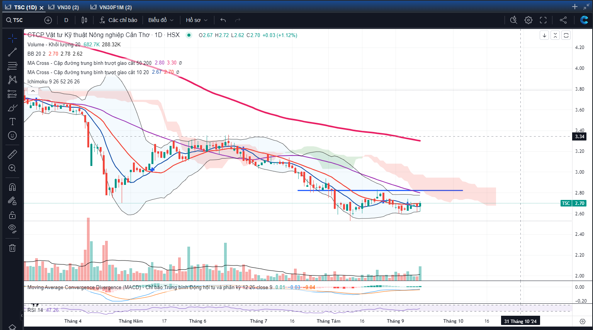The width and height of the screenshot is (593, 330).
Task: Expand the Hồ sơ dropdown
Action: (x=197, y=20)
